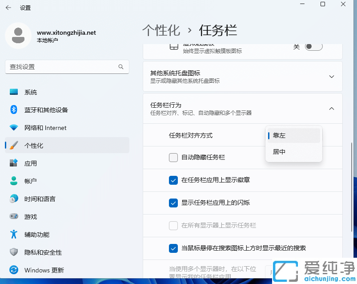The height and width of the screenshot is (284, 357).
Task: Click the Bluetooth icon in sidebar
Action: pyautogui.click(x=14, y=110)
